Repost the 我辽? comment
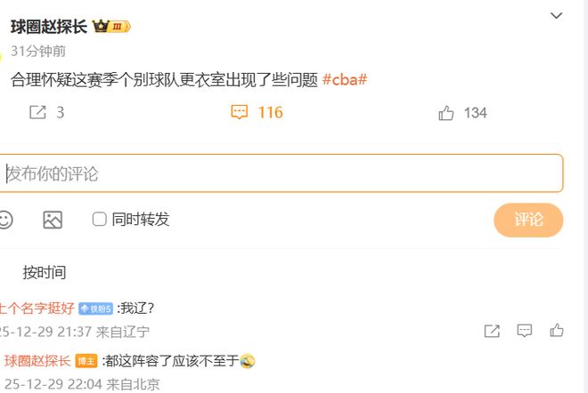 tap(492, 331)
